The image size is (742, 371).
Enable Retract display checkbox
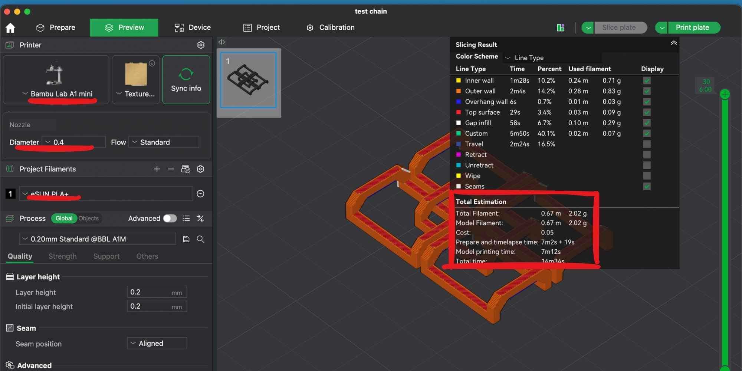[x=647, y=155]
